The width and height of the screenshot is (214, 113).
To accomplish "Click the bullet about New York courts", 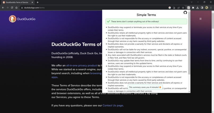I will (147, 56).
